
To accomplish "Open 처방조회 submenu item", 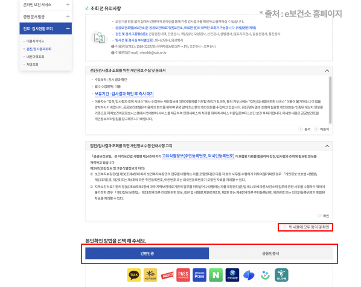I will coord(32,65).
